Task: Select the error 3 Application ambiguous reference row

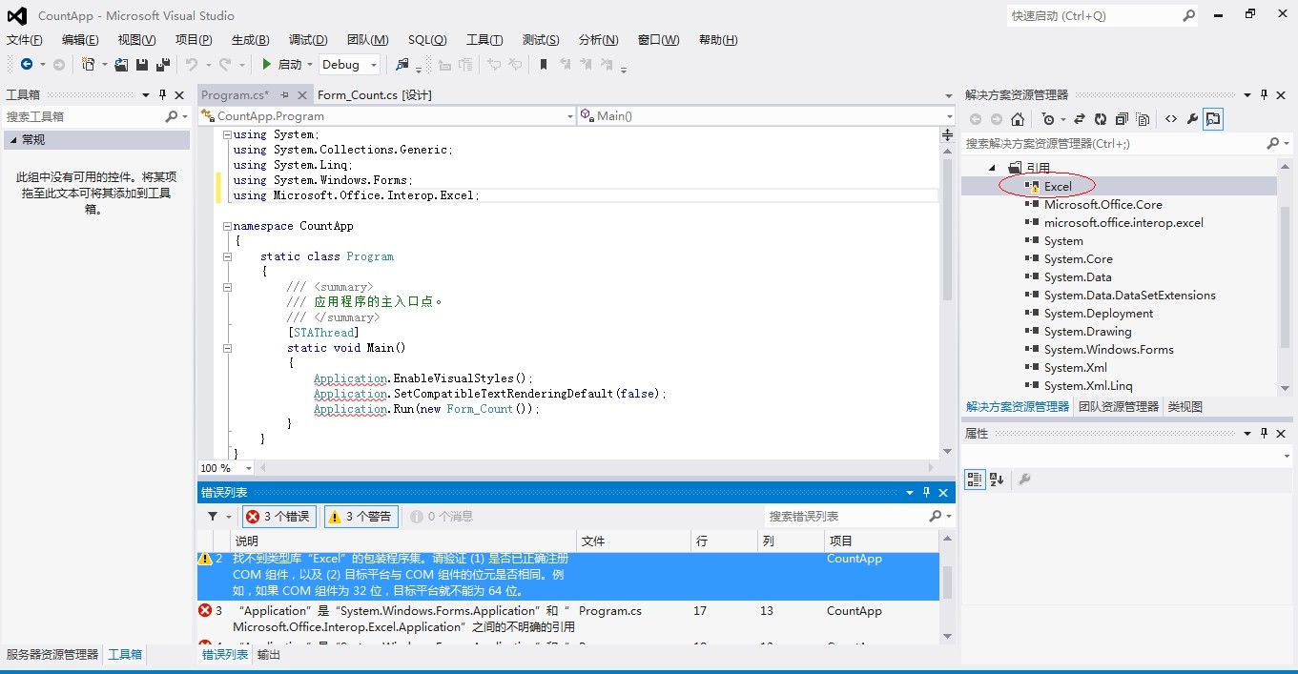Action: pos(568,619)
